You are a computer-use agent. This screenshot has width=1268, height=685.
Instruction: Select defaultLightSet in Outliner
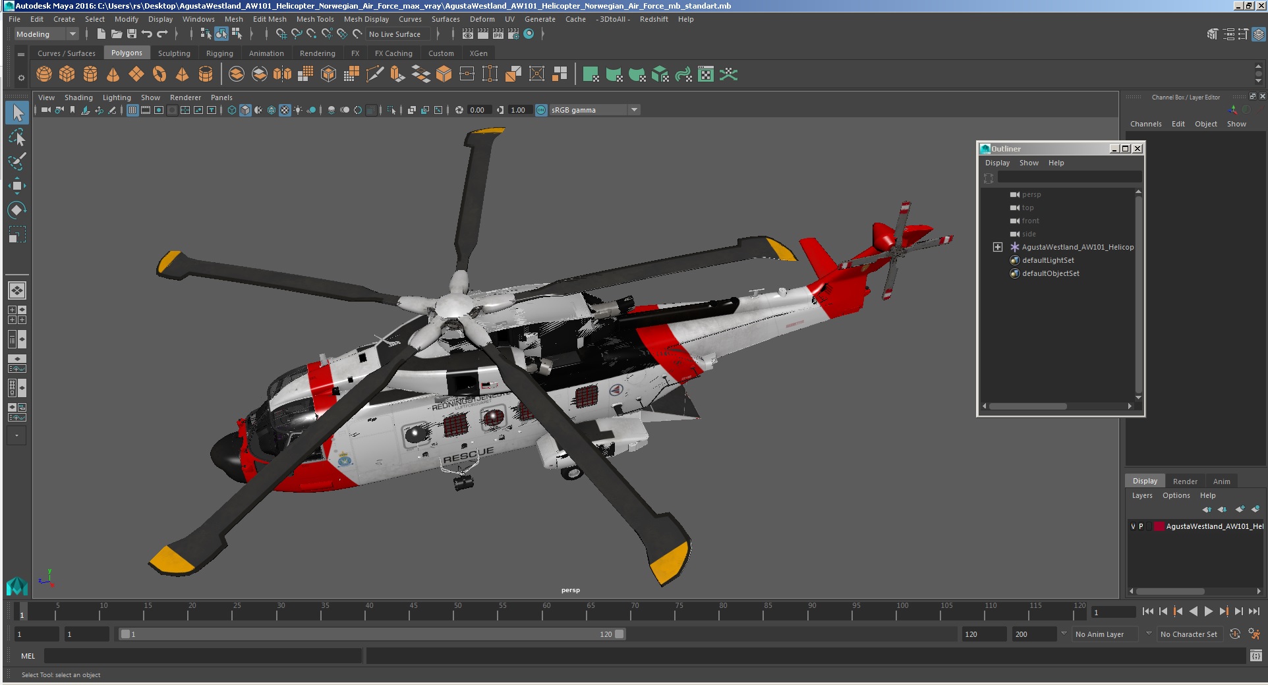(1048, 260)
